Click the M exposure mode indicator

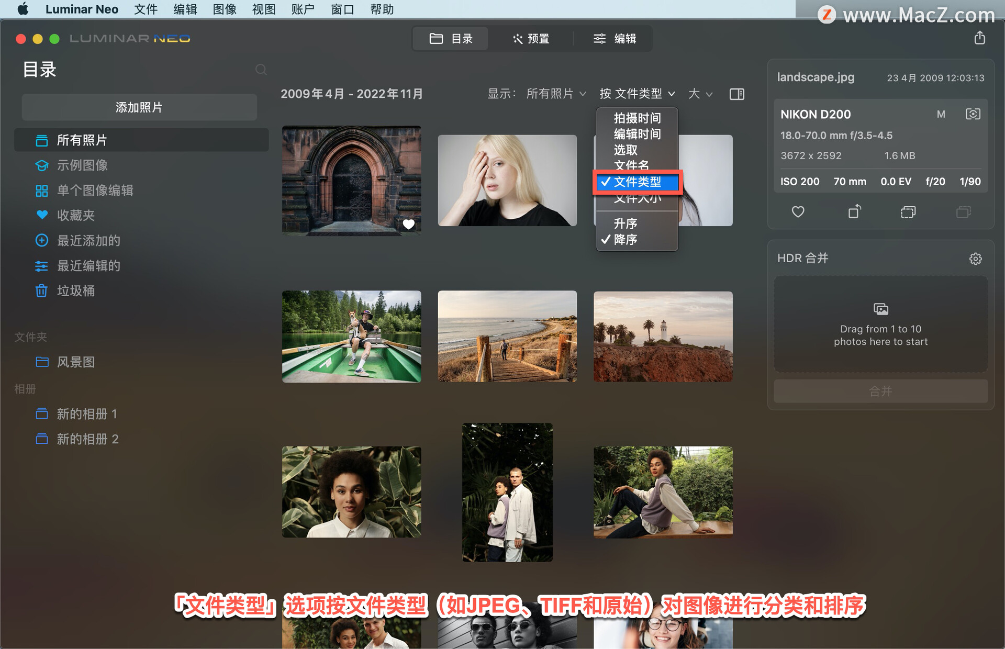[x=941, y=114]
